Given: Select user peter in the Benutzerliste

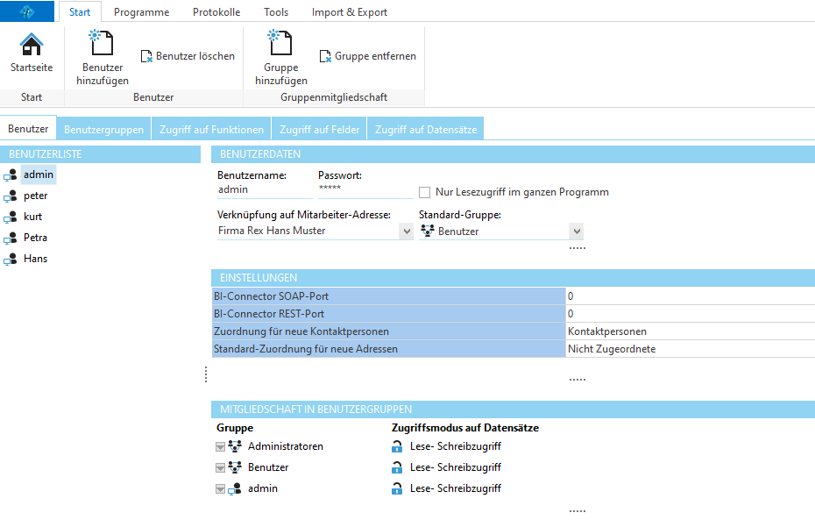Looking at the screenshot, I should [35, 196].
